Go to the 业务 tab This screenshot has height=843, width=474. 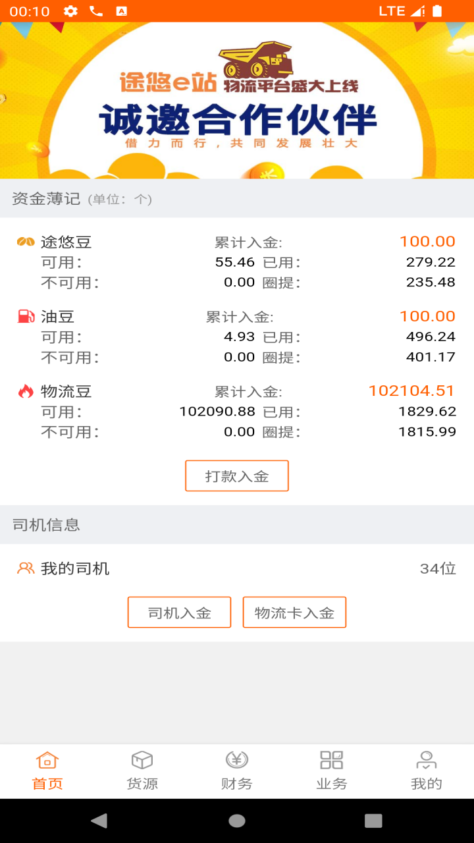[331, 771]
